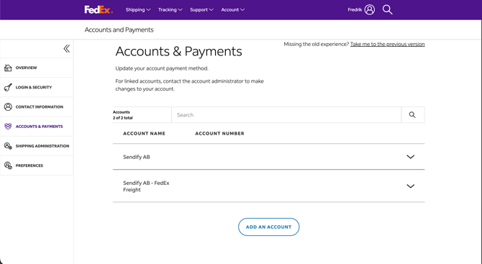Image resolution: width=482 pixels, height=264 pixels.
Task: Click the Account Number column header
Action: coord(219,133)
